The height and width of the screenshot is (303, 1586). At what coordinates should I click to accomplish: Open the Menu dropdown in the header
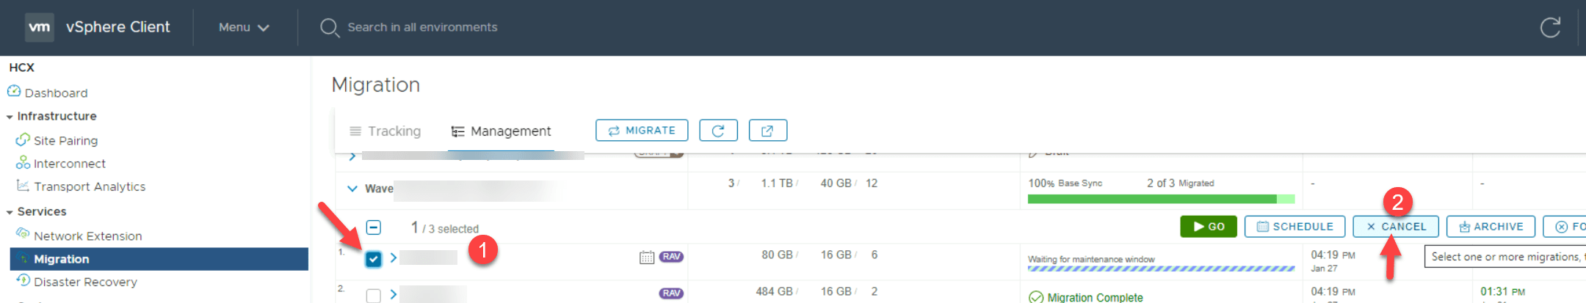244,27
